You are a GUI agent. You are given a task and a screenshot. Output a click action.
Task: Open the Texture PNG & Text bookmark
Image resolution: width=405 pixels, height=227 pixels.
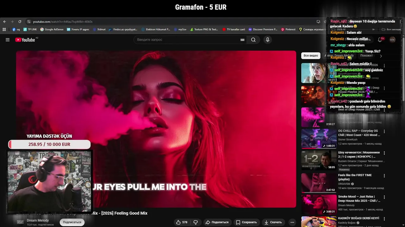(x=204, y=29)
